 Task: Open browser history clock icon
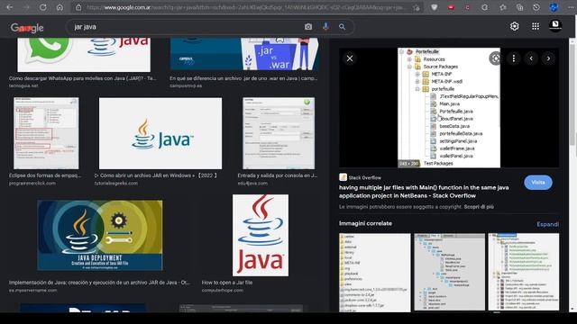click(x=536, y=7)
